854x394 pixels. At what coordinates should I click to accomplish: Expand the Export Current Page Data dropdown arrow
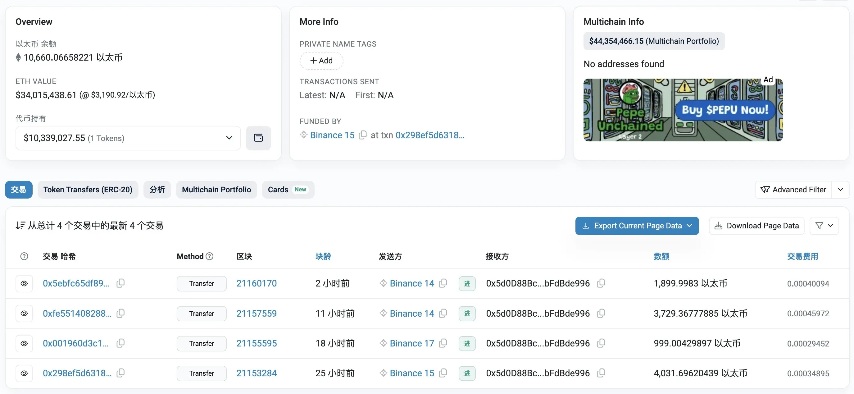click(691, 226)
